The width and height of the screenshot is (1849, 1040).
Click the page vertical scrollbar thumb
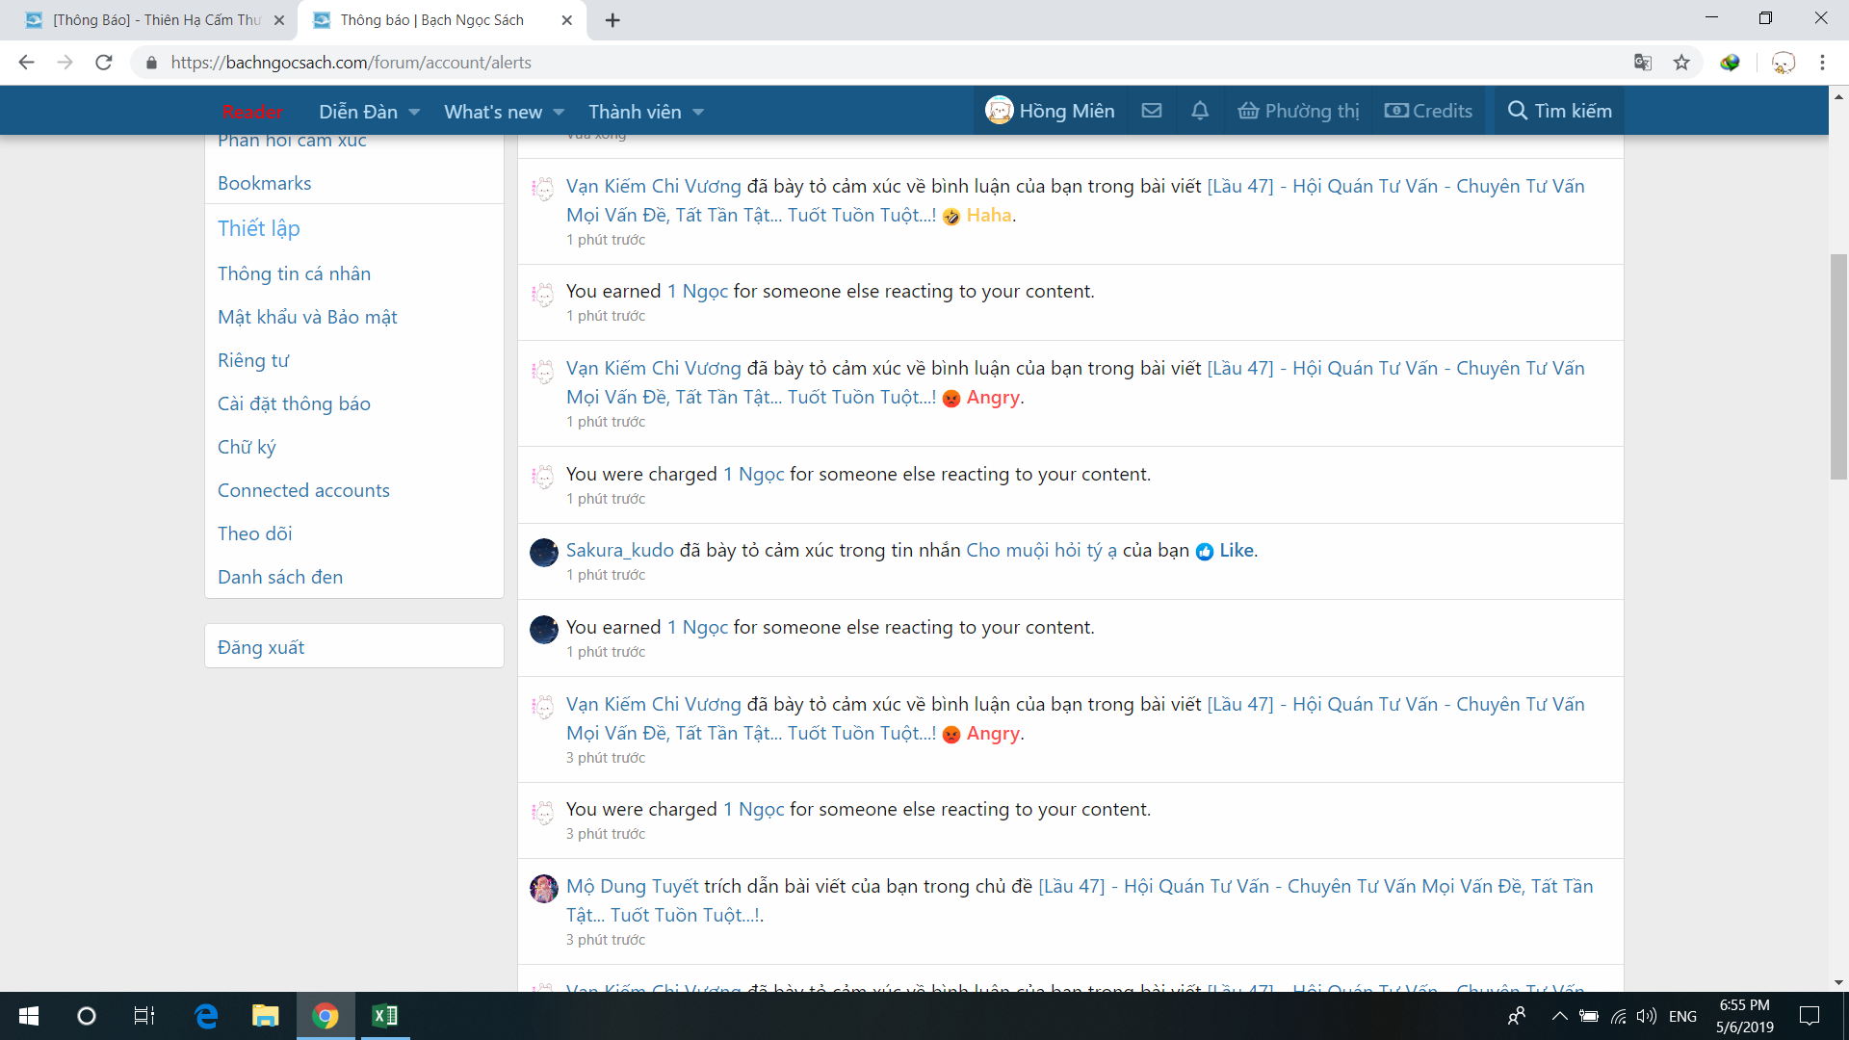[1838, 366]
